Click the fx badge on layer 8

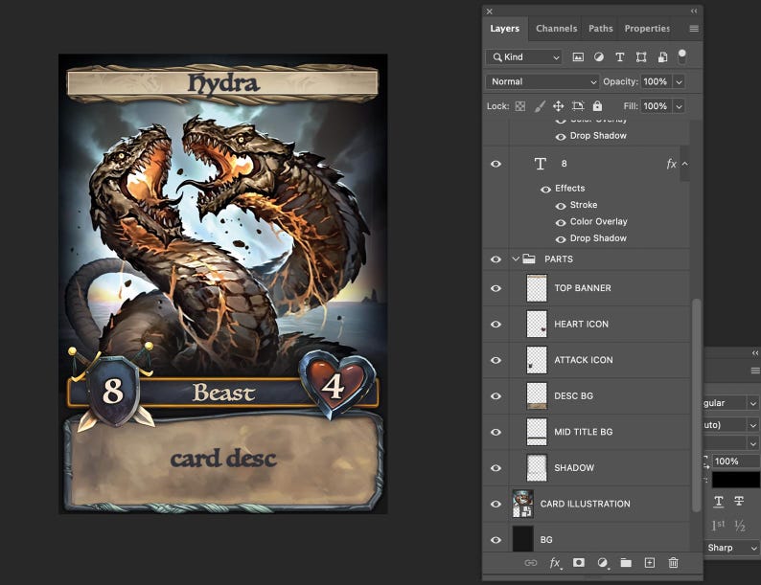click(x=671, y=164)
